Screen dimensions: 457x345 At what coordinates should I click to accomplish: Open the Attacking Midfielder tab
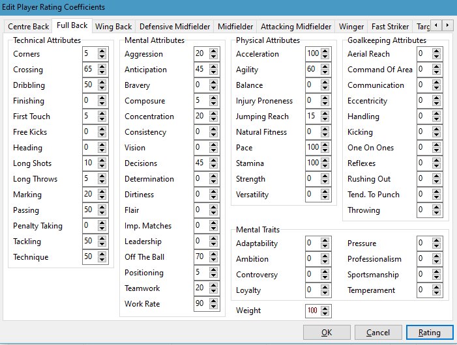pyautogui.click(x=296, y=27)
